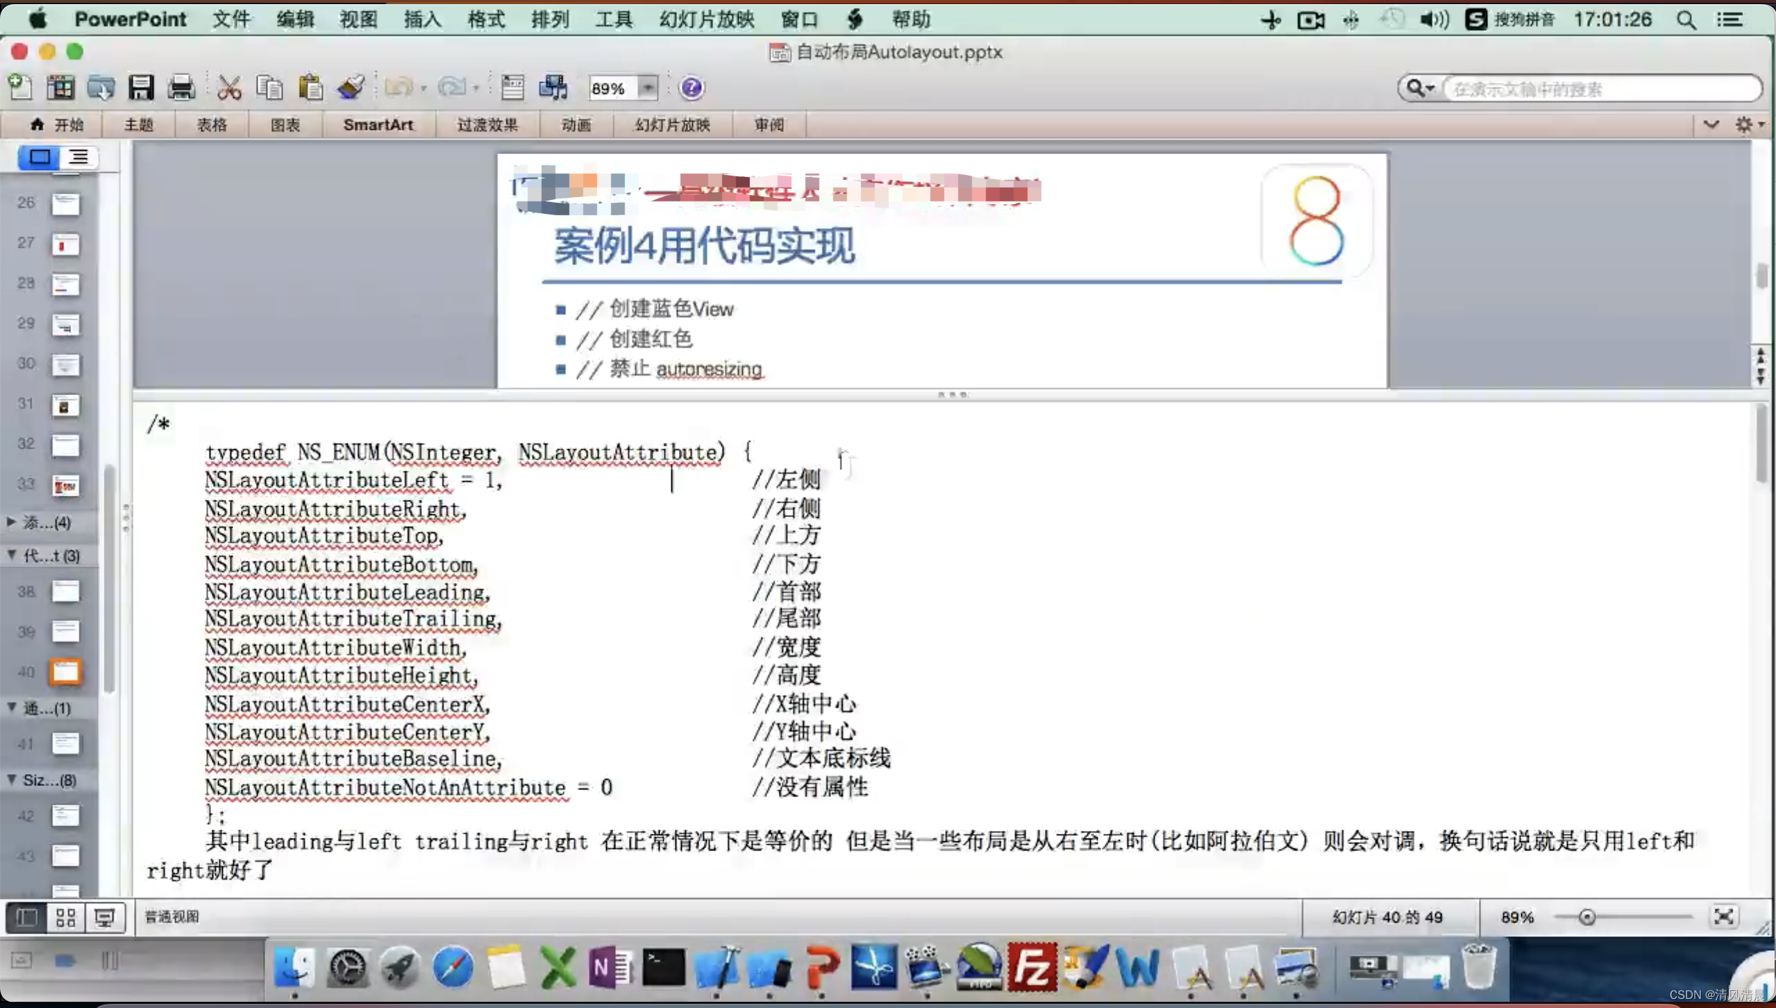Select slide 41 thumbnail
The width and height of the screenshot is (1776, 1008).
click(x=65, y=744)
